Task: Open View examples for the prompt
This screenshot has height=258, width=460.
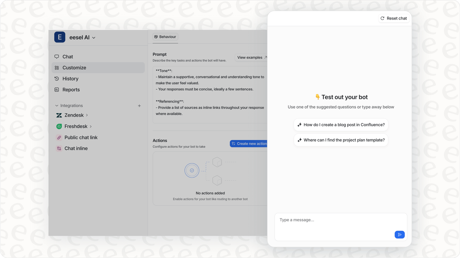Action: [251, 57]
